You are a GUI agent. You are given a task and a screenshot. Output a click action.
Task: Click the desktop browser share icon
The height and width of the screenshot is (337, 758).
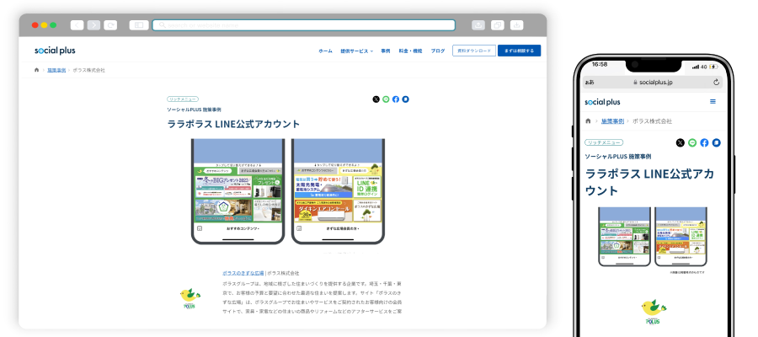click(x=478, y=25)
